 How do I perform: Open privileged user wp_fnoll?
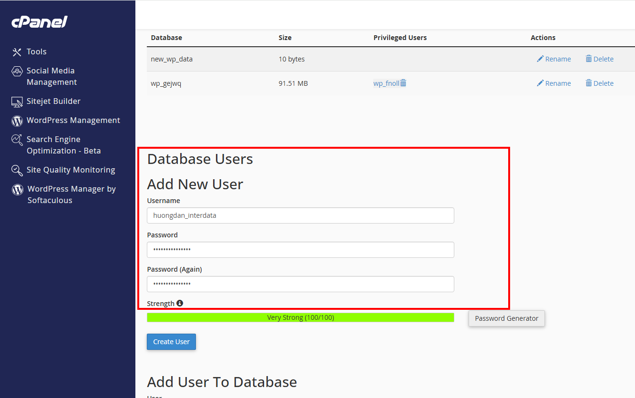[386, 83]
